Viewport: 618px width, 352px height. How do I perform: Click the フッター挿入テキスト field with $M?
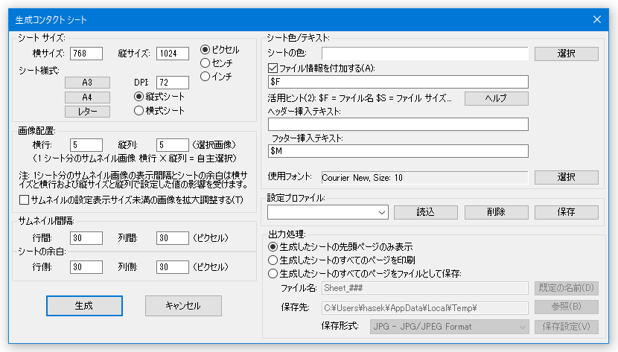point(398,151)
